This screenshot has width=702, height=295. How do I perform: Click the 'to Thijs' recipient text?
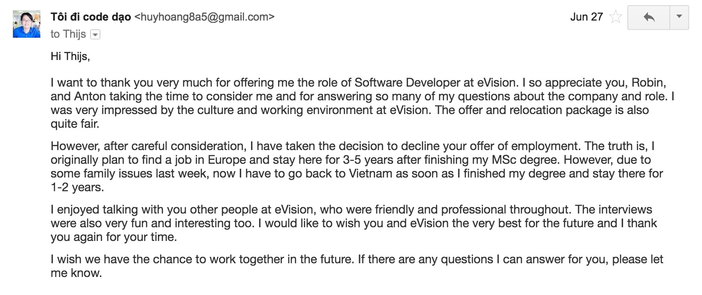[x=68, y=34]
